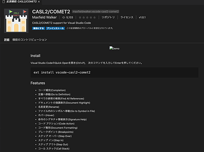This screenshot has height=152, width=204.
Task: Click the CASL2/COMET2 castle extension icon
Action: tap(16, 21)
